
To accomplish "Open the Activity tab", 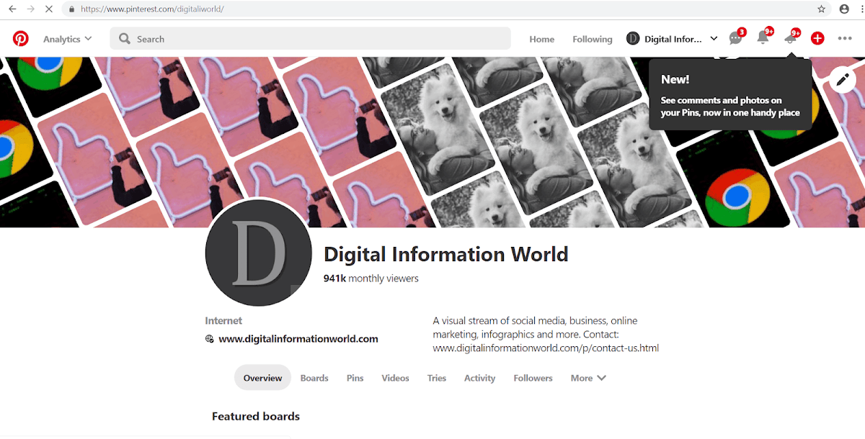I will [x=480, y=378].
